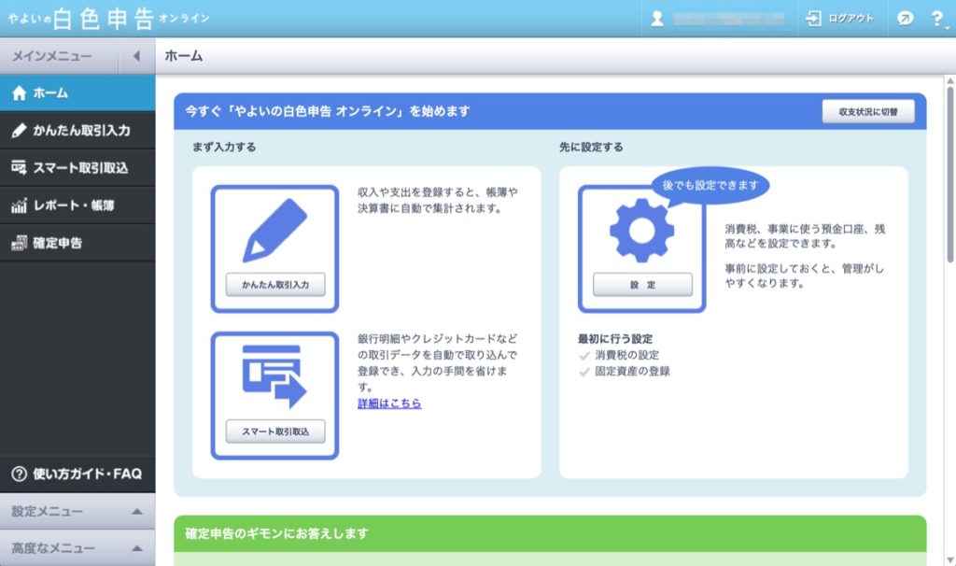Click the 後でも設定できます bubble
This screenshot has width=956, height=566.
tap(710, 186)
